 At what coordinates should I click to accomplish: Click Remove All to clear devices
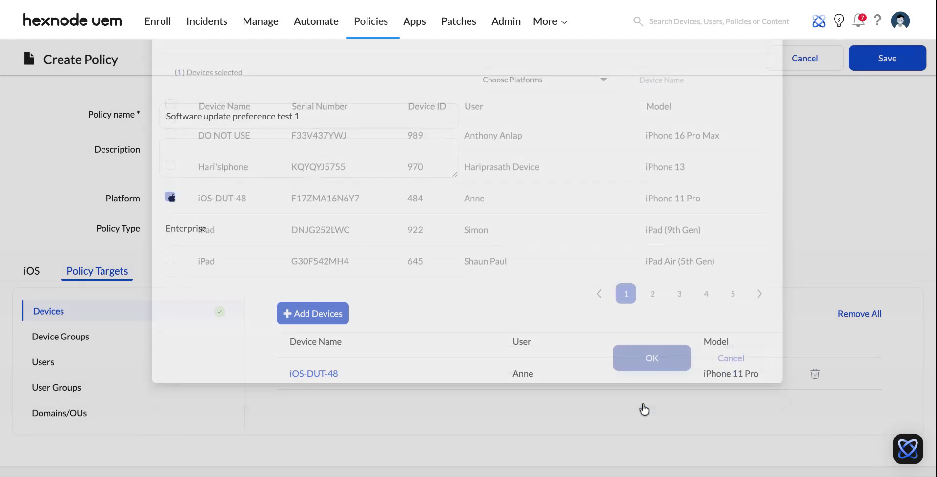(859, 314)
